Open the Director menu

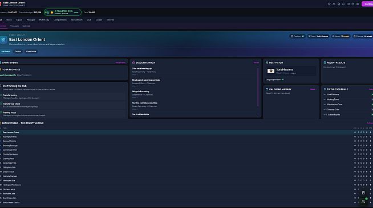tap(110, 20)
